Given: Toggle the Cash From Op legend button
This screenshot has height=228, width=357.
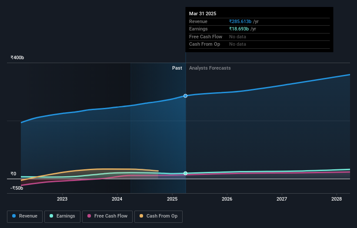Looking at the screenshot, I should (158, 216).
